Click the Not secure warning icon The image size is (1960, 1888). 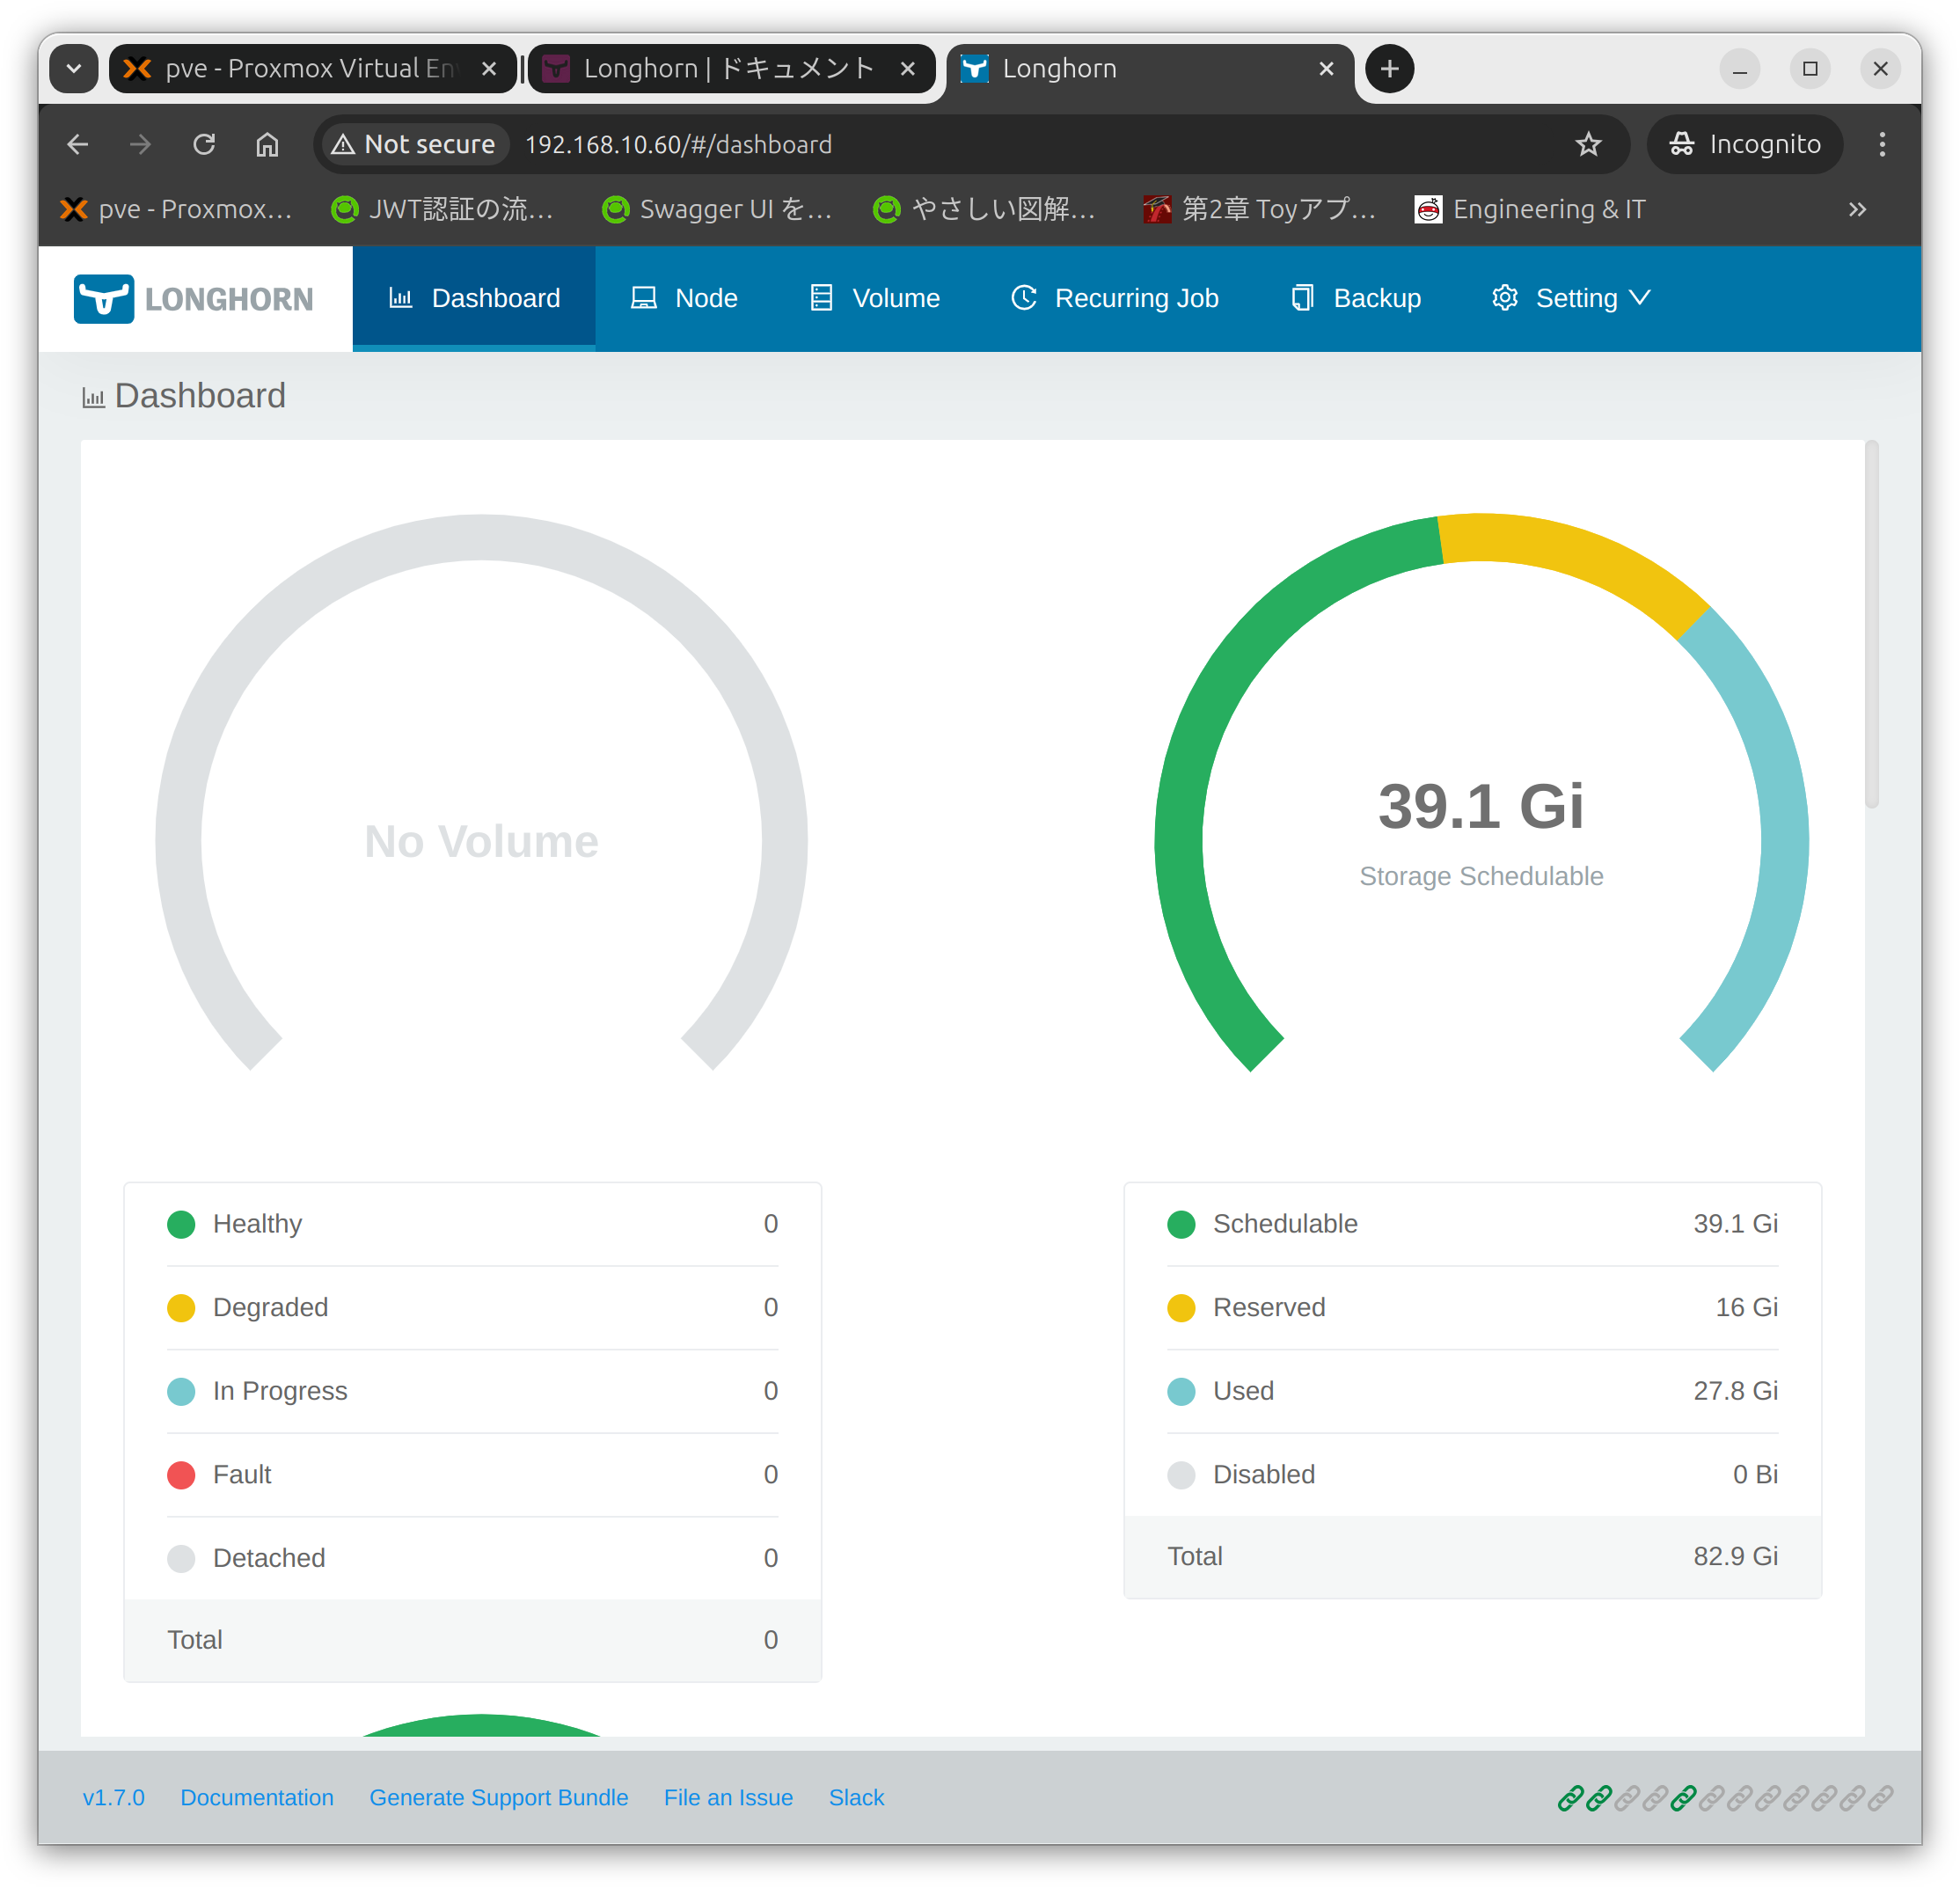point(343,145)
